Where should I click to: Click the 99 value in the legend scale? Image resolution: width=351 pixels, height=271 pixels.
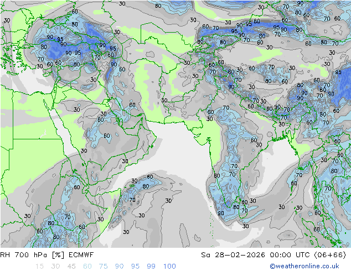[x=151, y=266]
